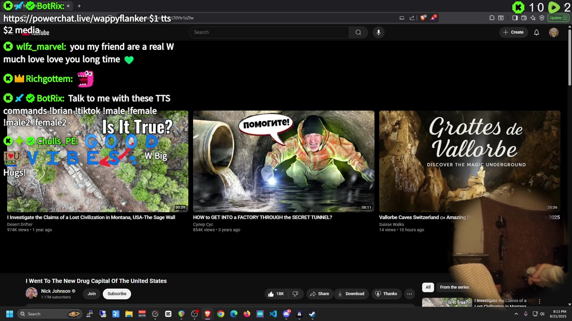The width and height of the screenshot is (572, 321).
Task: Click the microphone icon in system tray
Action: click(x=526, y=314)
